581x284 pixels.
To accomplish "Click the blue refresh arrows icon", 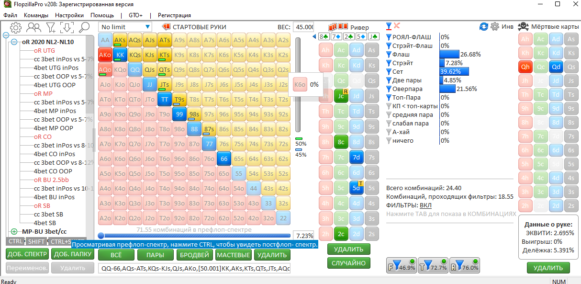I will pyautogui.click(x=483, y=27).
